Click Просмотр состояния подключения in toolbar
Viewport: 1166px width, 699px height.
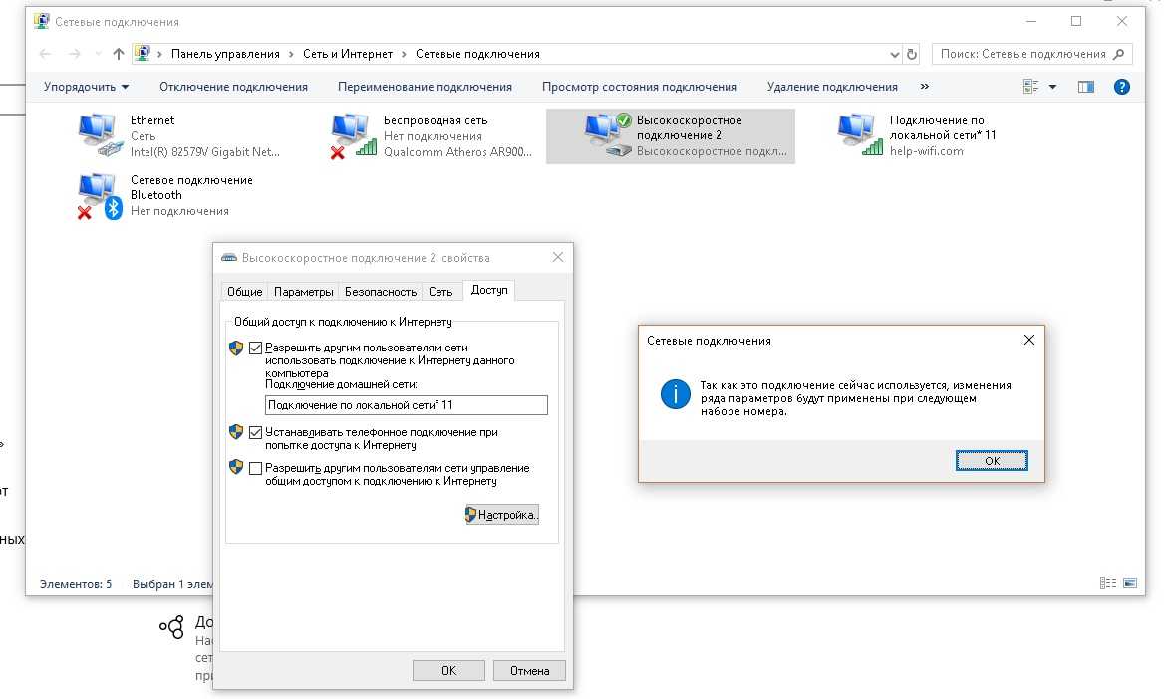coord(640,87)
